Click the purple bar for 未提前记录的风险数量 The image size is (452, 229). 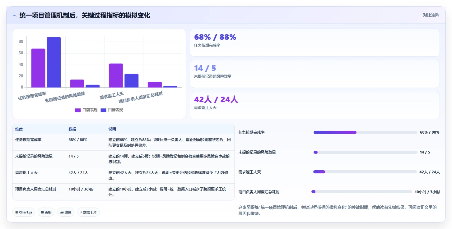[77, 84]
